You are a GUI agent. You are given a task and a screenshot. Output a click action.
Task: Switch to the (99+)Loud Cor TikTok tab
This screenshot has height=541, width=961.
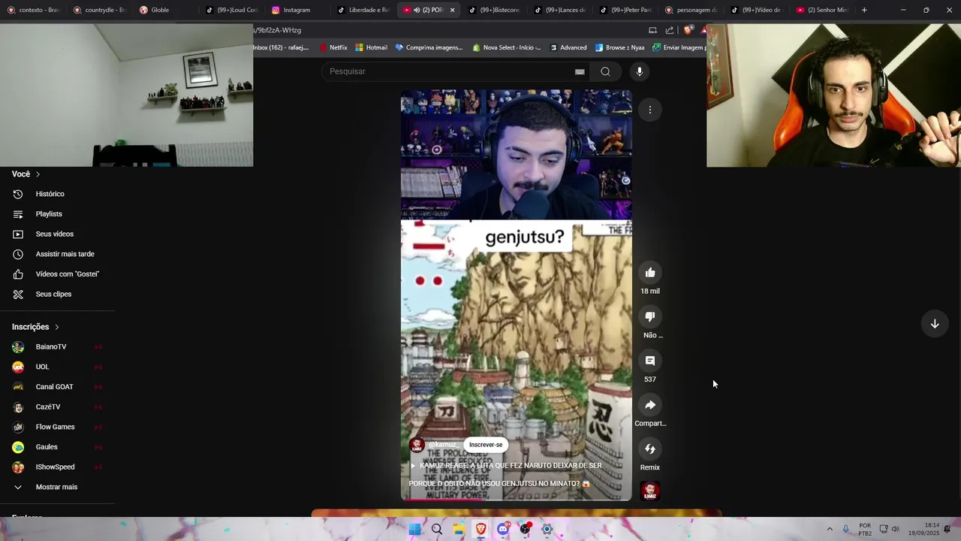click(231, 10)
